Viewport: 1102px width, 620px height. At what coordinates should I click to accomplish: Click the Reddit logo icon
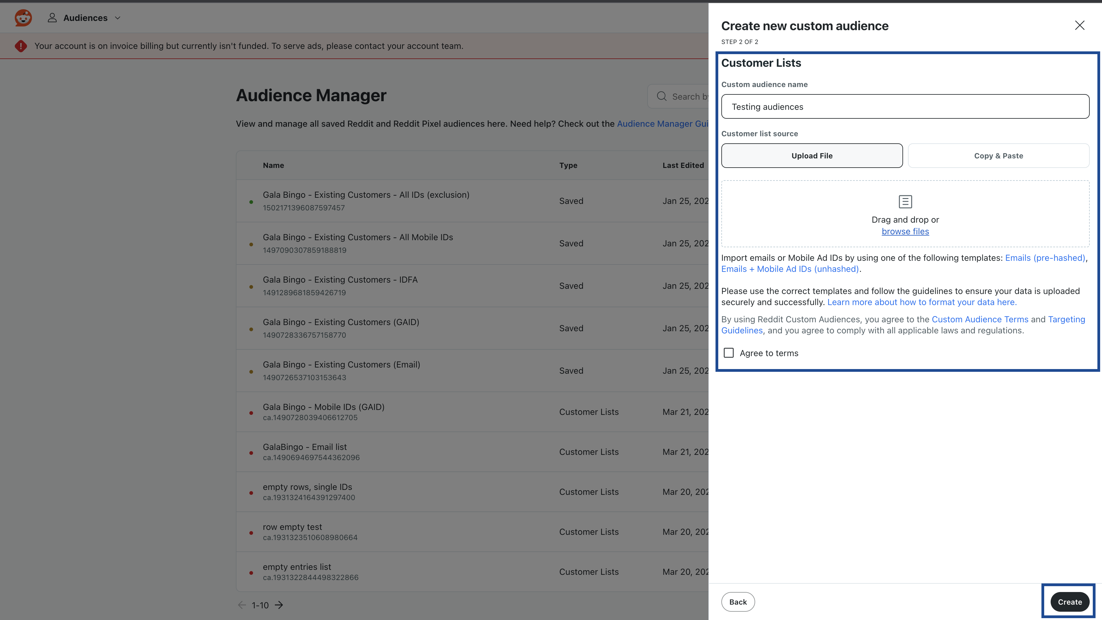click(x=23, y=18)
